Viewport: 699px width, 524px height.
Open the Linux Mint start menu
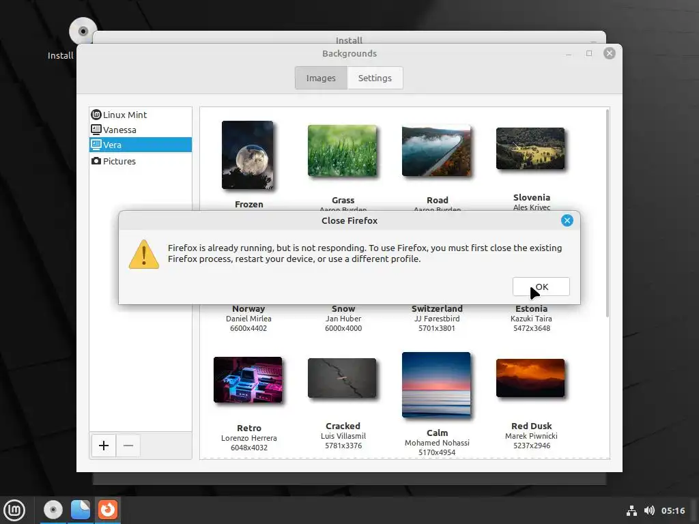pos(14,510)
